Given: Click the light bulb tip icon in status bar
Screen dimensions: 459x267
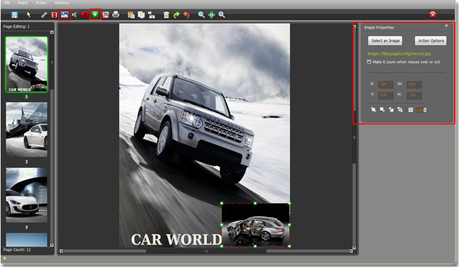Looking at the screenshot, I should point(4,258).
